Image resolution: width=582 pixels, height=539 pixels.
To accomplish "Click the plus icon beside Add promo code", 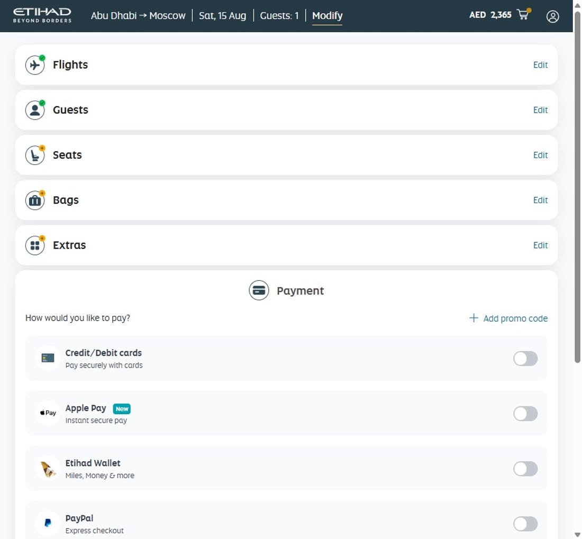I will click(473, 318).
